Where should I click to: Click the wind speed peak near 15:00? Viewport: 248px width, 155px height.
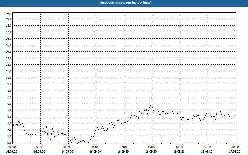[151, 106]
